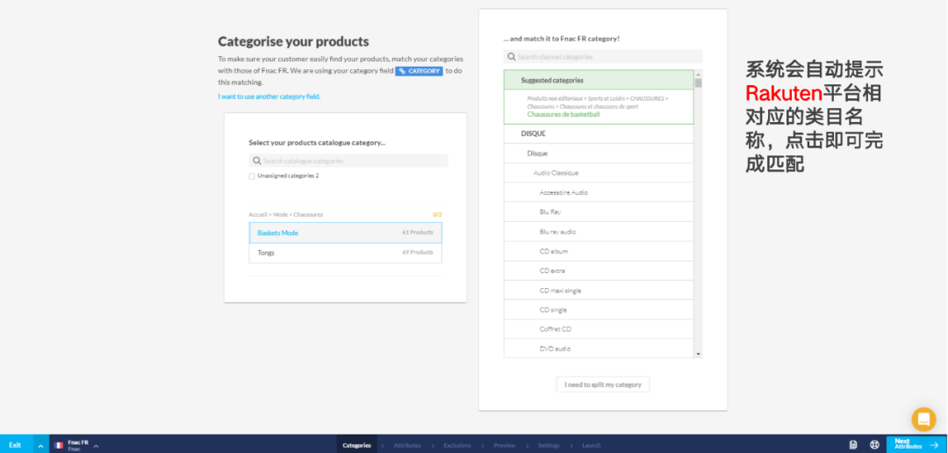Screen dimensions: 948x453
Task: Click 'I want to use another category field'
Action: 269,97
